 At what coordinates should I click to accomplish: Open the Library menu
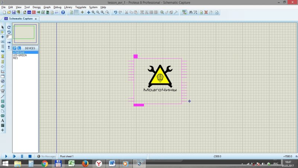(68, 7)
